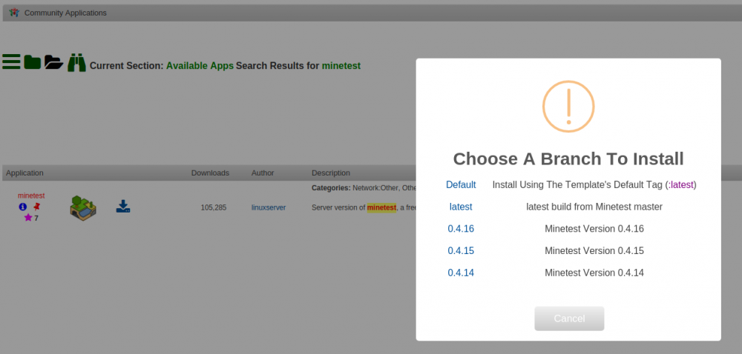The width and height of the screenshot is (742, 354).
Task: Click the minetest download install icon
Action: (123, 207)
